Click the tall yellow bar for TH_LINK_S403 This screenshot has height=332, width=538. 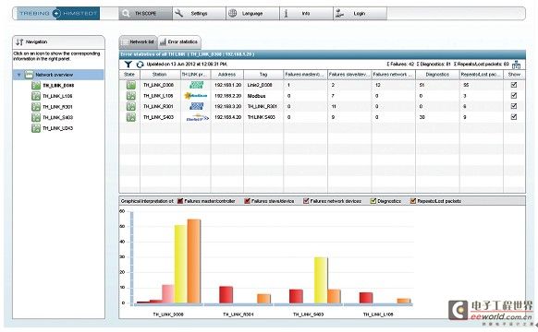point(321,280)
